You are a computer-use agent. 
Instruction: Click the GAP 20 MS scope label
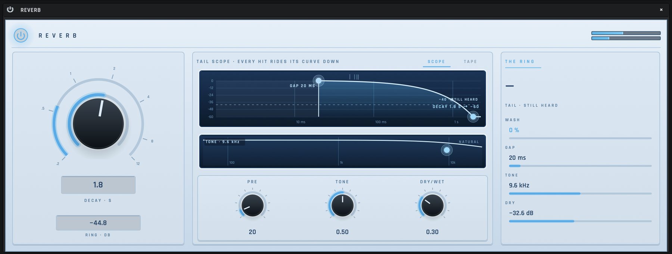[302, 86]
